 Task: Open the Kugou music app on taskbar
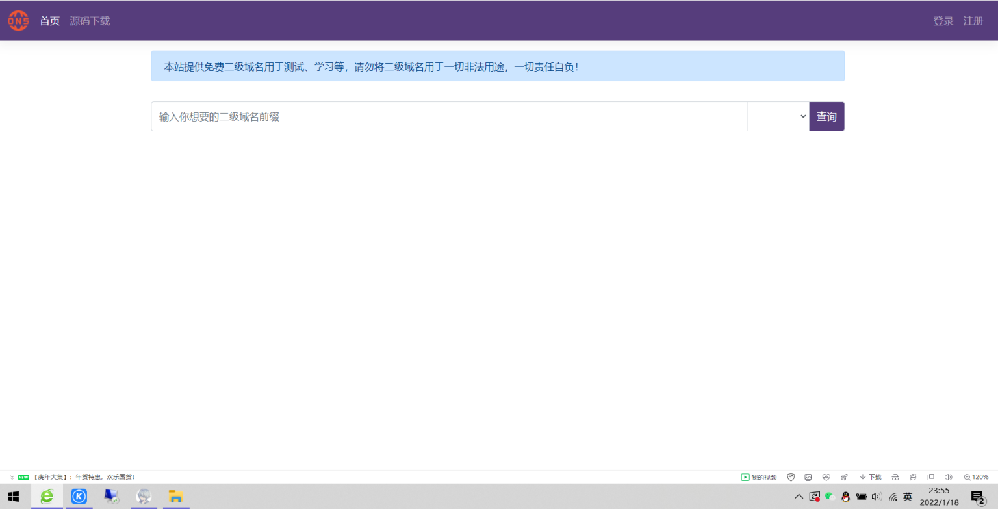click(79, 497)
